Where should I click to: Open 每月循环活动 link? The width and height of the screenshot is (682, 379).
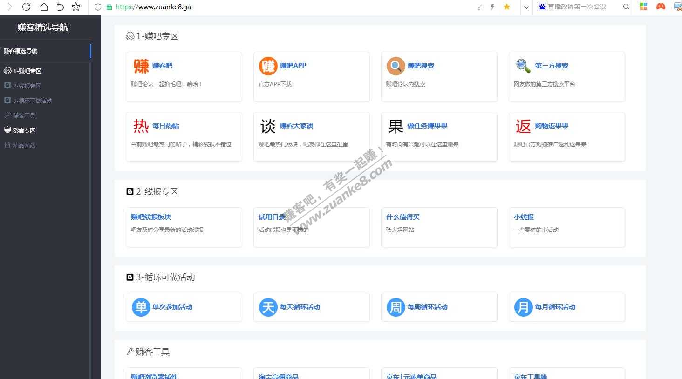point(555,307)
